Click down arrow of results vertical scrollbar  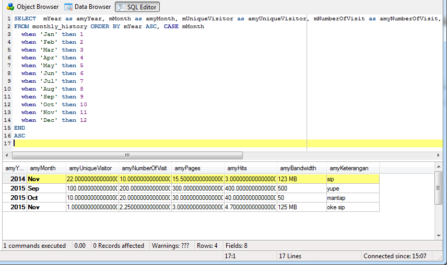439,235
